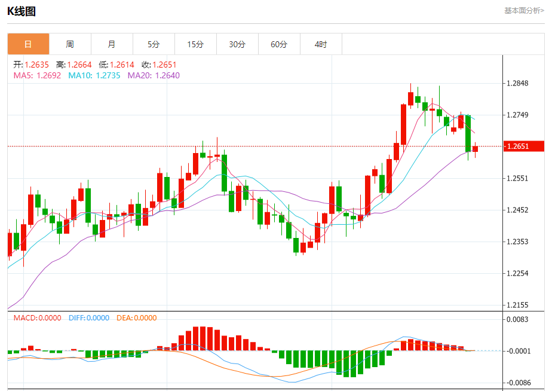
Task: Switch to the 月 monthly tab
Action: (112, 44)
